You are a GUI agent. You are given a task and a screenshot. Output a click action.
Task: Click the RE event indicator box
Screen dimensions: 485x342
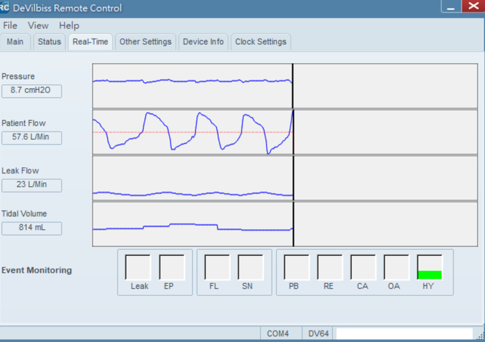329,267
